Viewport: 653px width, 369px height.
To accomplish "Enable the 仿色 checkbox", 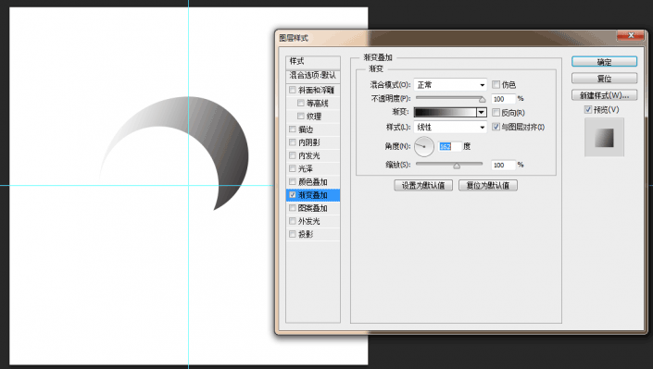I will click(x=496, y=84).
